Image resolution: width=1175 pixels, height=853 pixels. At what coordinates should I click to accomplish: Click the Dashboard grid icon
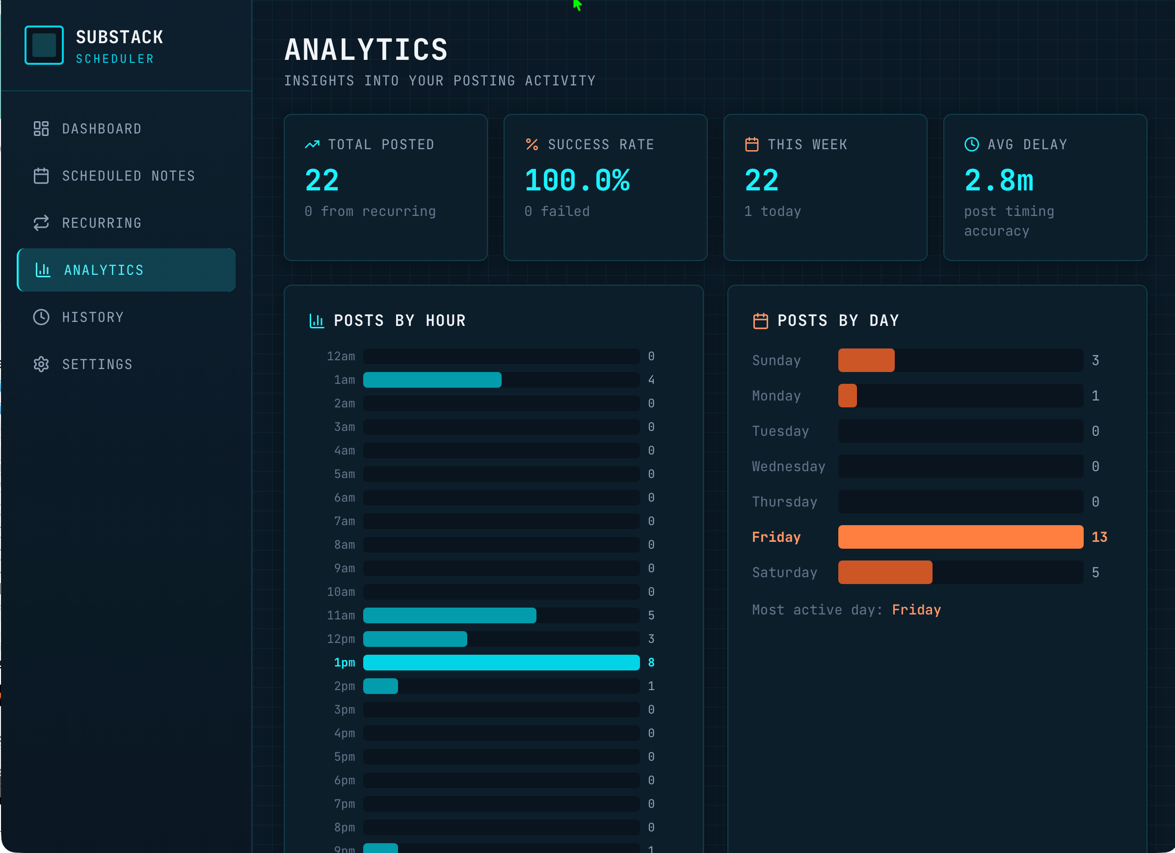tap(41, 129)
